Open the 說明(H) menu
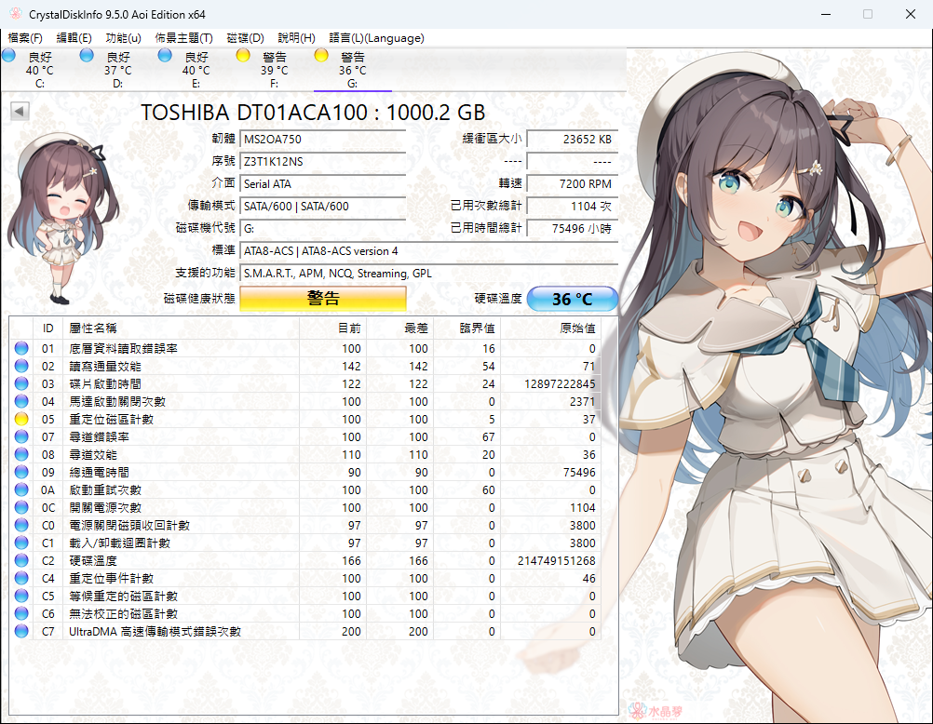 [x=296, y=38]
